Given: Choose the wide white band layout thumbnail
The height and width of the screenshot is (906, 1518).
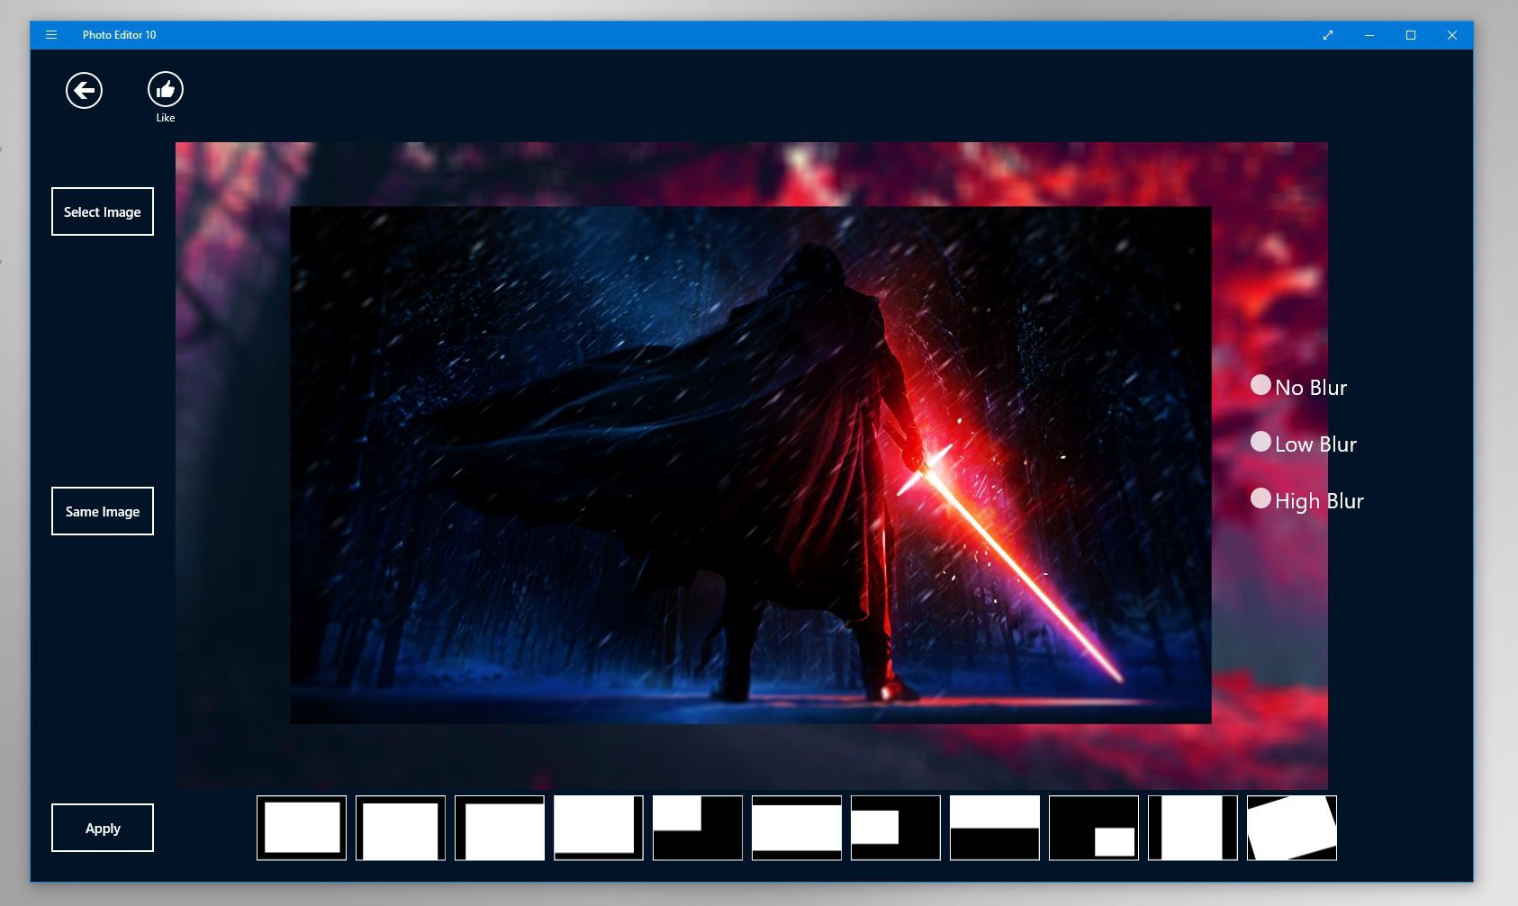Looking at the screenshot, I should [x=797, y=828].
